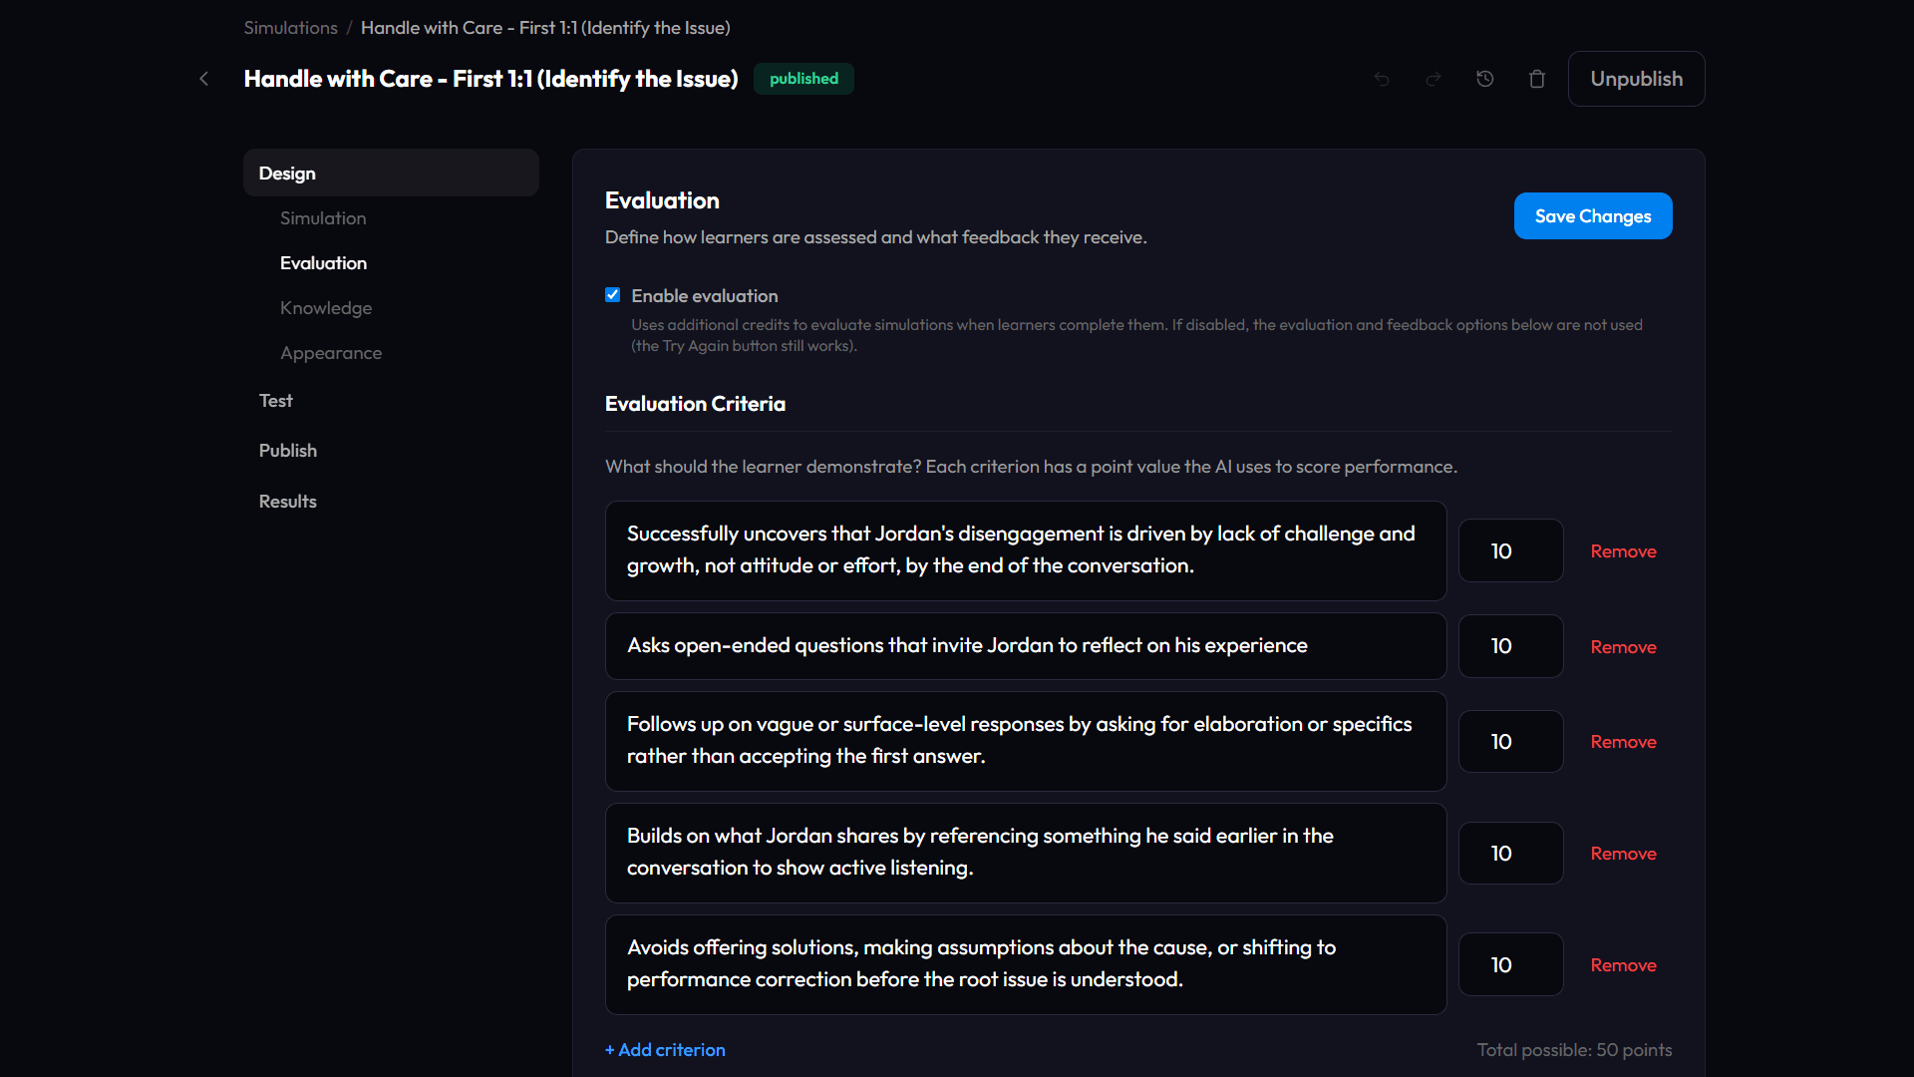Screen dimensions: 1914x1077
Task: Click the 'published' status badge
Action: (x=803, y=79)
